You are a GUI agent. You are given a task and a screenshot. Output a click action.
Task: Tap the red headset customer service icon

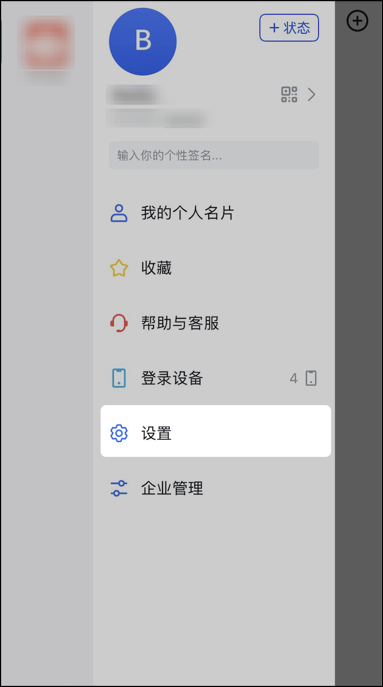pos(119,323)
